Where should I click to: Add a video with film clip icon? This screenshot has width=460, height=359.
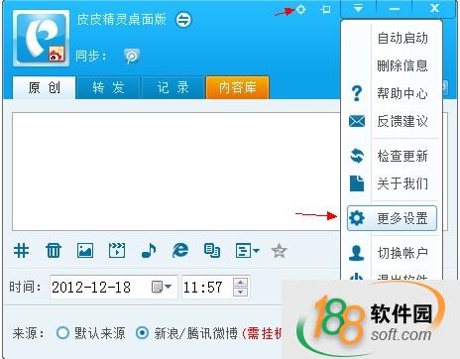point(117,250)
